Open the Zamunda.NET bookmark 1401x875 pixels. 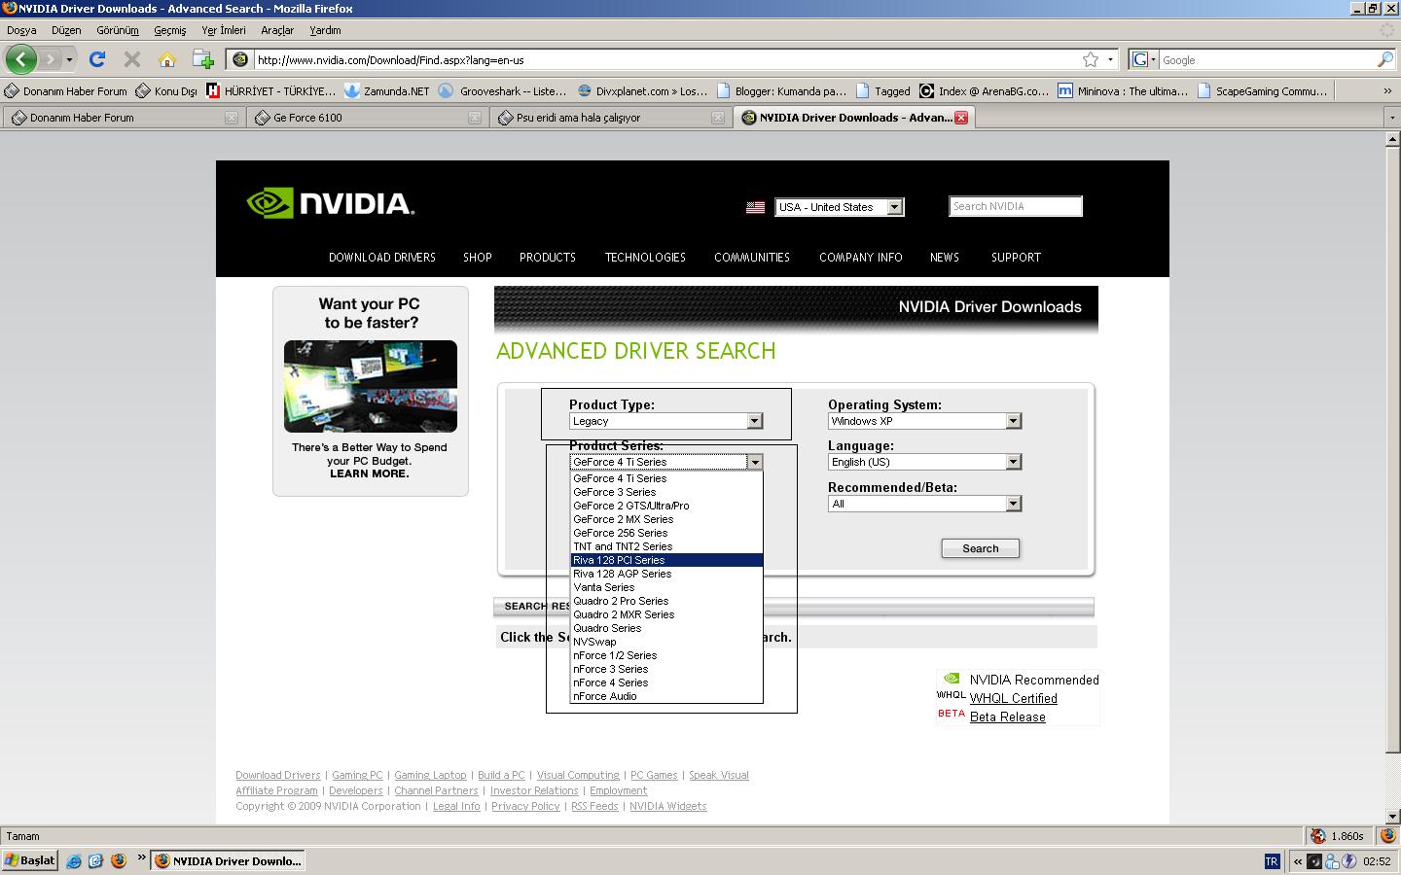pos(387,90)
